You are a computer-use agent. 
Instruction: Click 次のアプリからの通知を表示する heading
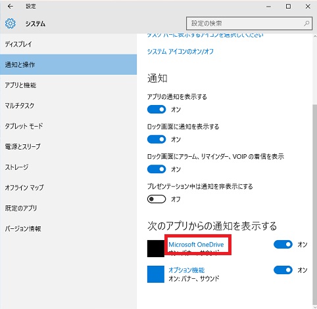(212, 226)
